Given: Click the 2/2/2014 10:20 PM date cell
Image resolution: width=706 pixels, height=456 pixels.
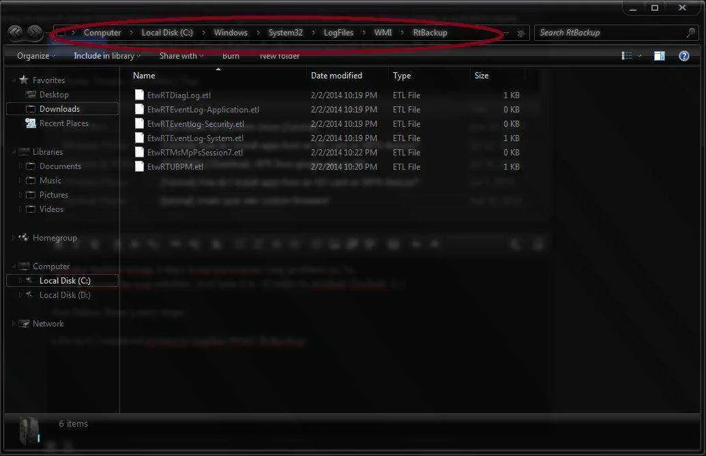Looking at the screenshot, I should point(344,166).
